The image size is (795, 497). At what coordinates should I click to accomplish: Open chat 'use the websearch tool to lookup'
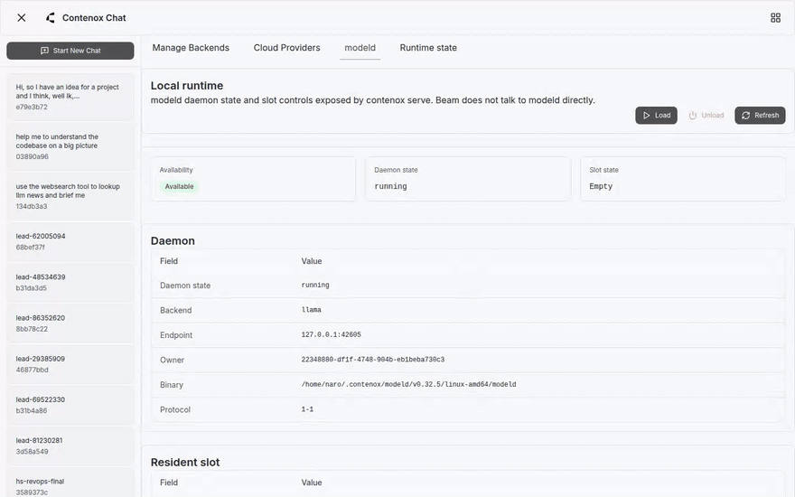click(x=70, y=196)
